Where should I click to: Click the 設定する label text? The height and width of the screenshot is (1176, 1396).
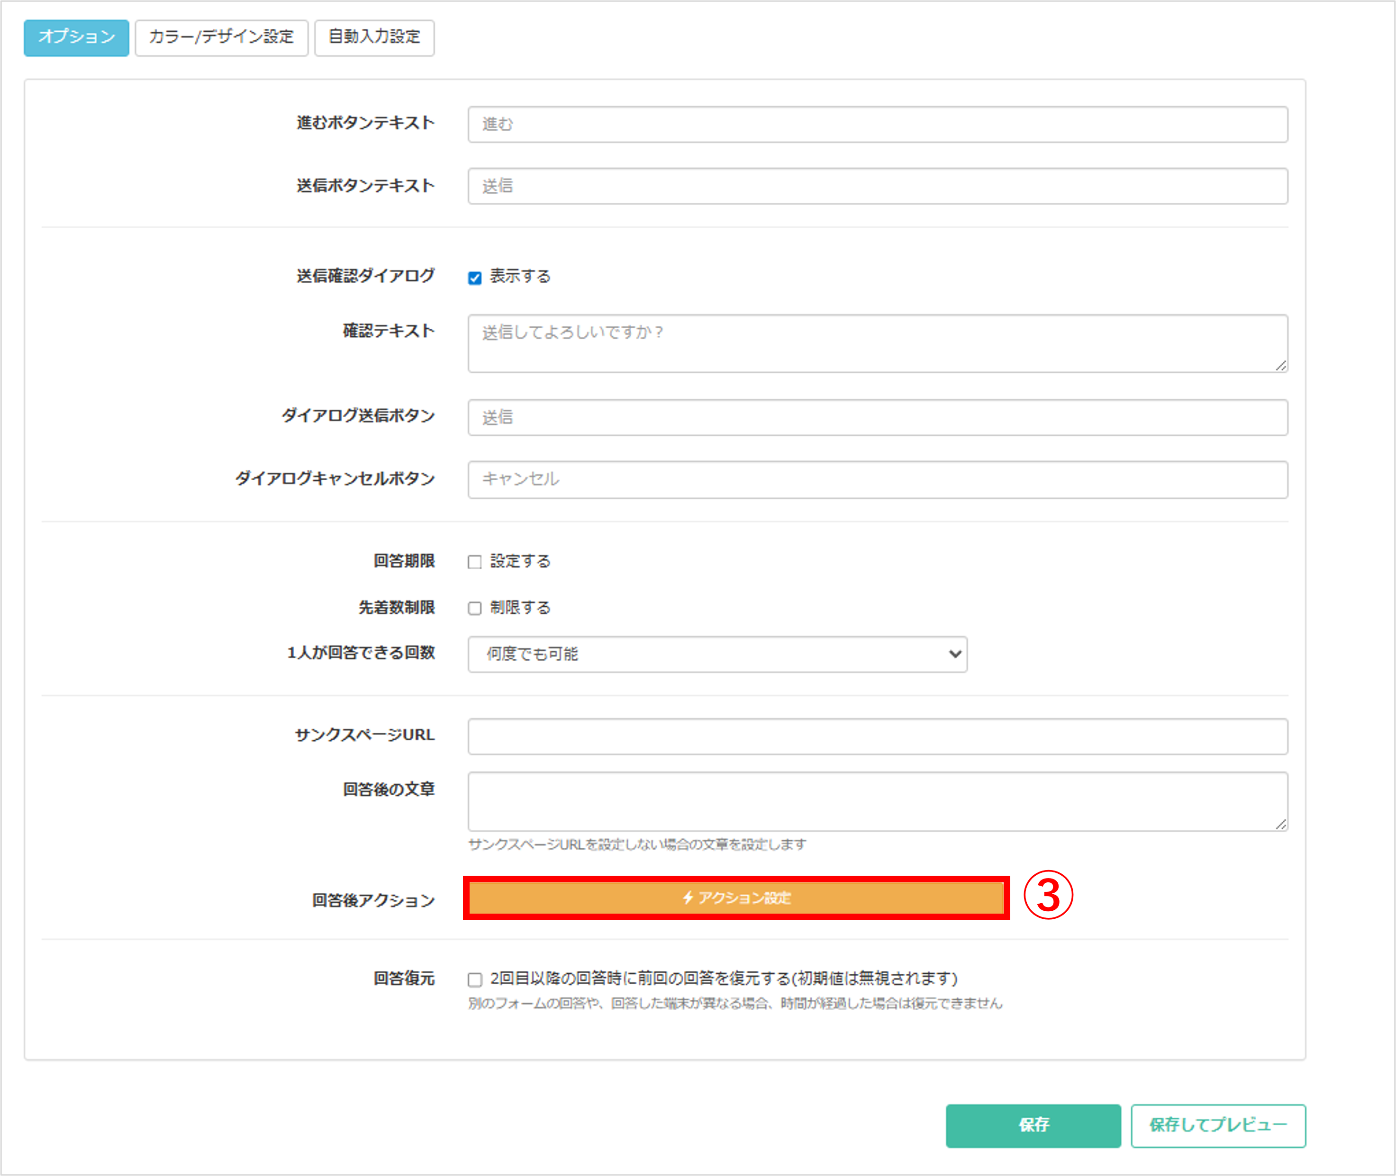coord(520,561)
